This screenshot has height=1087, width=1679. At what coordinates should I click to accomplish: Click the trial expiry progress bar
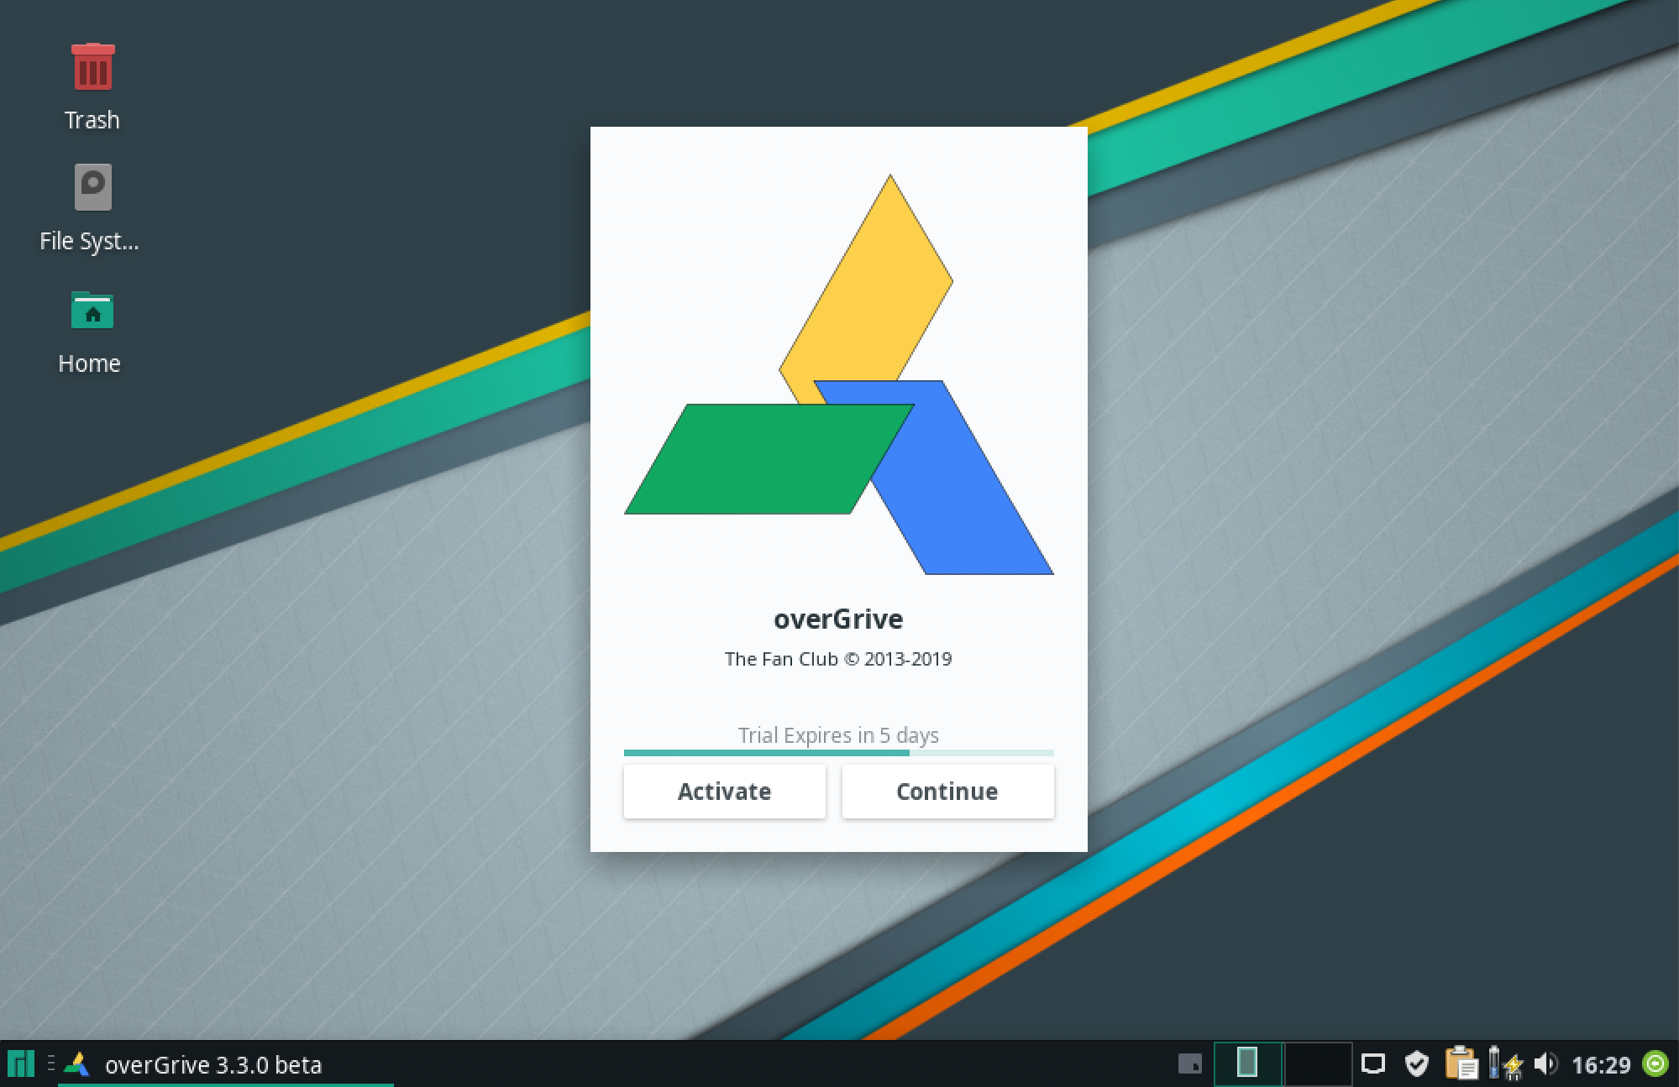click(x=838, y=753)
